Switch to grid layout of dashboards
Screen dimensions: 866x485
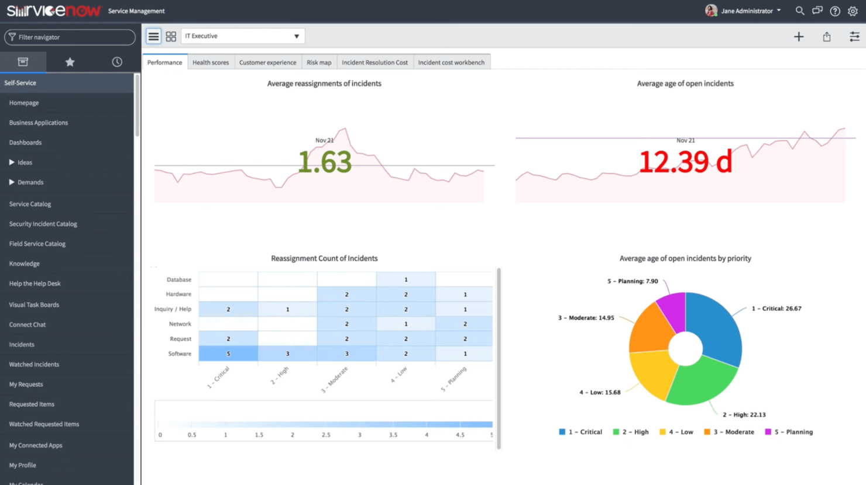click(x=171, y=36)
